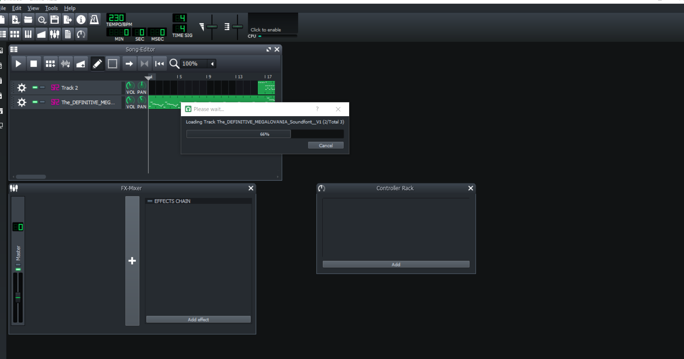Switch to the dotted-rectangle selection mode tool

point(113,64)
